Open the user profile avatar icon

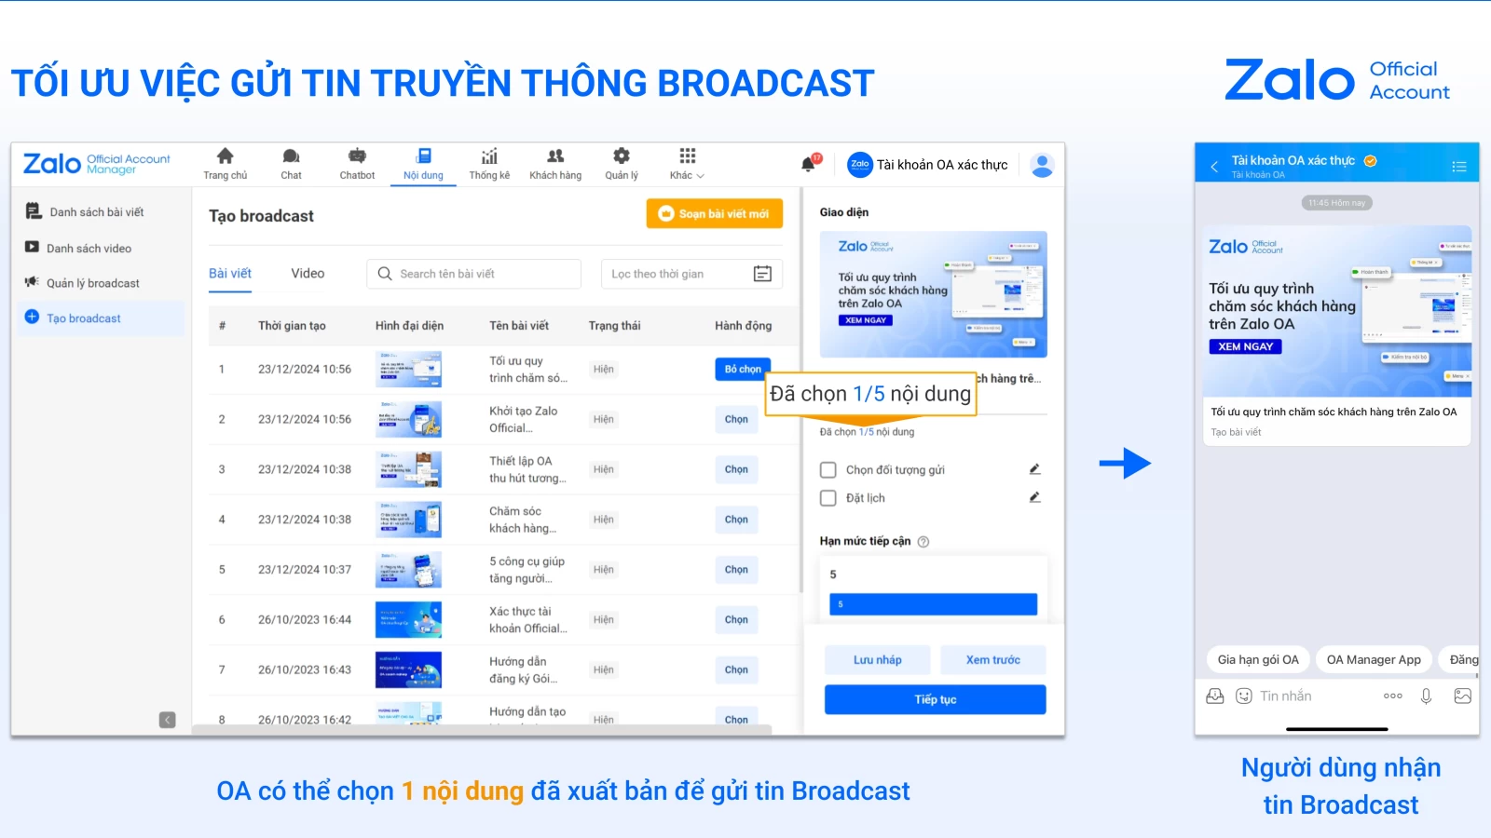coord(1043,165)
